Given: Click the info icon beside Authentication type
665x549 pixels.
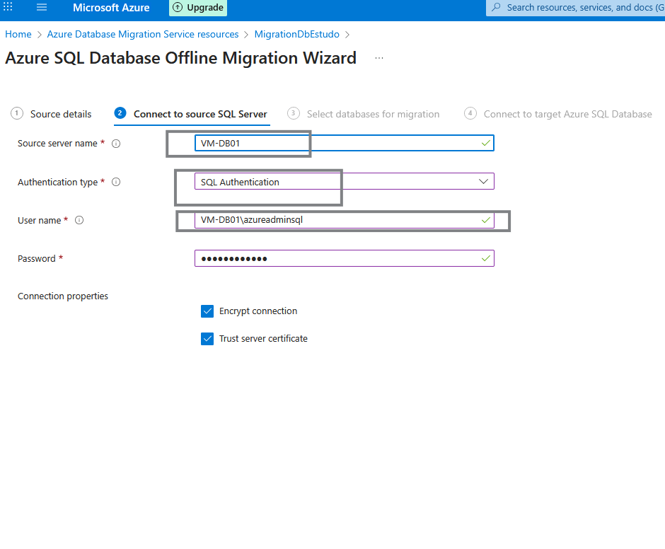Looking at the screenshot, I should coord(116,183).
